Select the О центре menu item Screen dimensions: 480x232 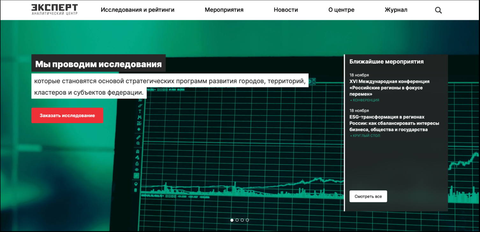[341, 10]
